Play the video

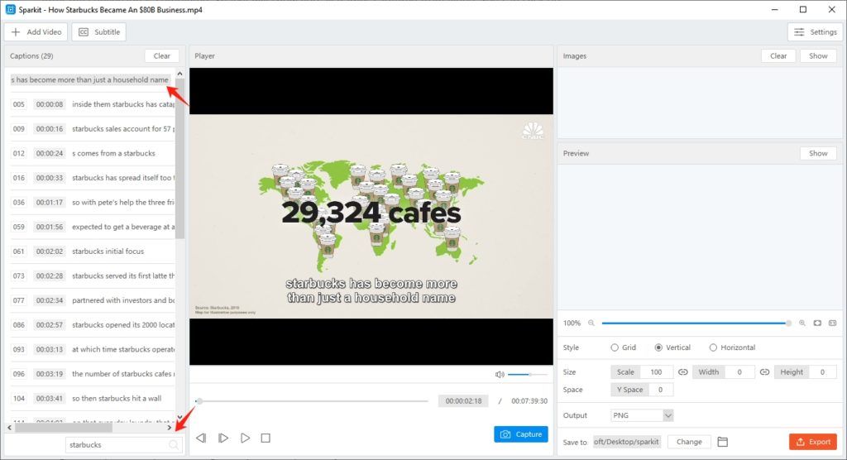click(x=245, y=438)
